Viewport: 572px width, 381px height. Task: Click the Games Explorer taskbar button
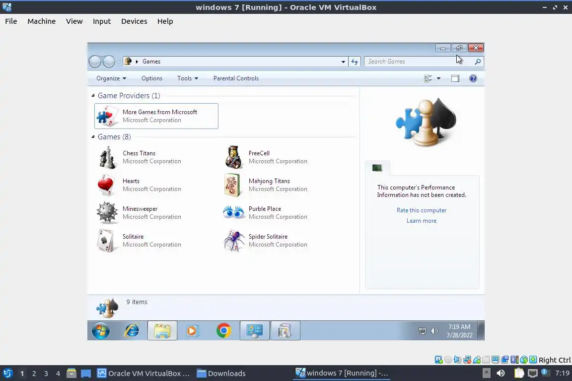point(286,331)
